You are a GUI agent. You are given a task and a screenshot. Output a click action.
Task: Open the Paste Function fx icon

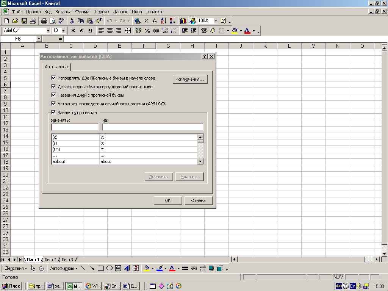[x=155, y=21]
